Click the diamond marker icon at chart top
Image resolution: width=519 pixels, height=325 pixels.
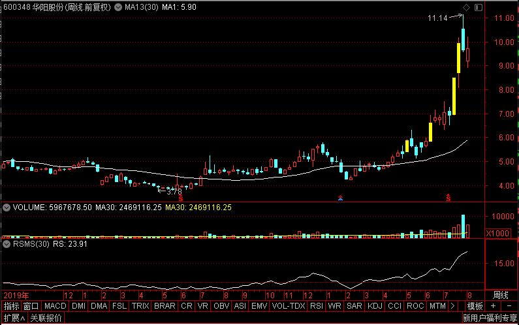click(x=467, y=8)
